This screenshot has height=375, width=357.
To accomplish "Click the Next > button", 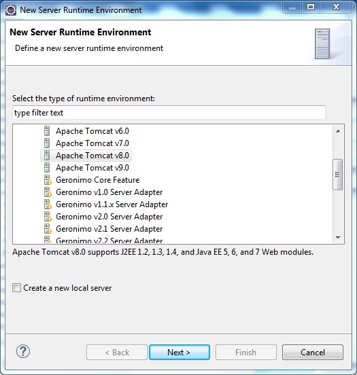I will click(180, 352).
